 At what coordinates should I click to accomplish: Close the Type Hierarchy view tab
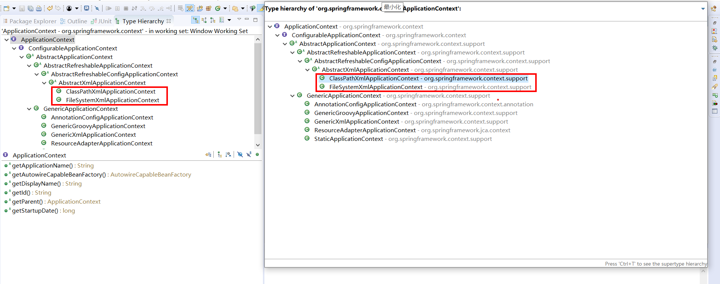coord(169,21)
